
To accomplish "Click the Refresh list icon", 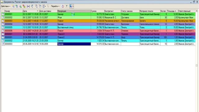I will (x=63, y=6).
